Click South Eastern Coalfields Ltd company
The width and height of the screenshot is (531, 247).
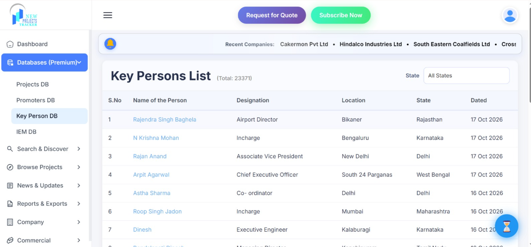(x=451, y=44)
